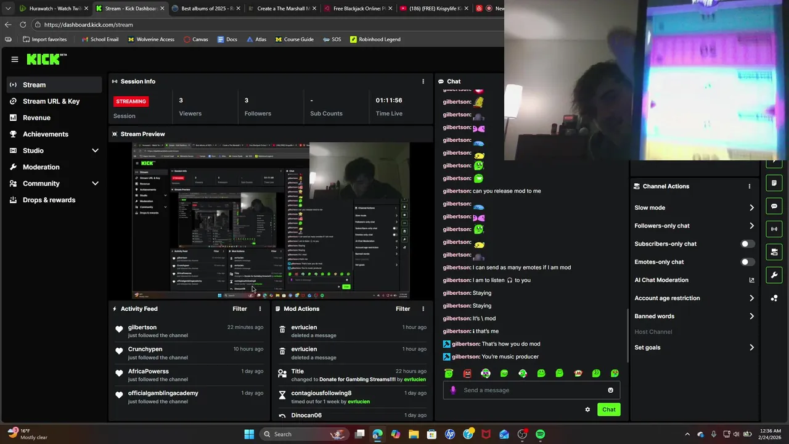Click the chat bubble icon in right rail

point(774,206)
